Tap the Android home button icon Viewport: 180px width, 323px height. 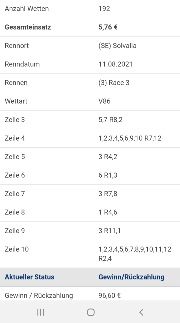point(91,312)
